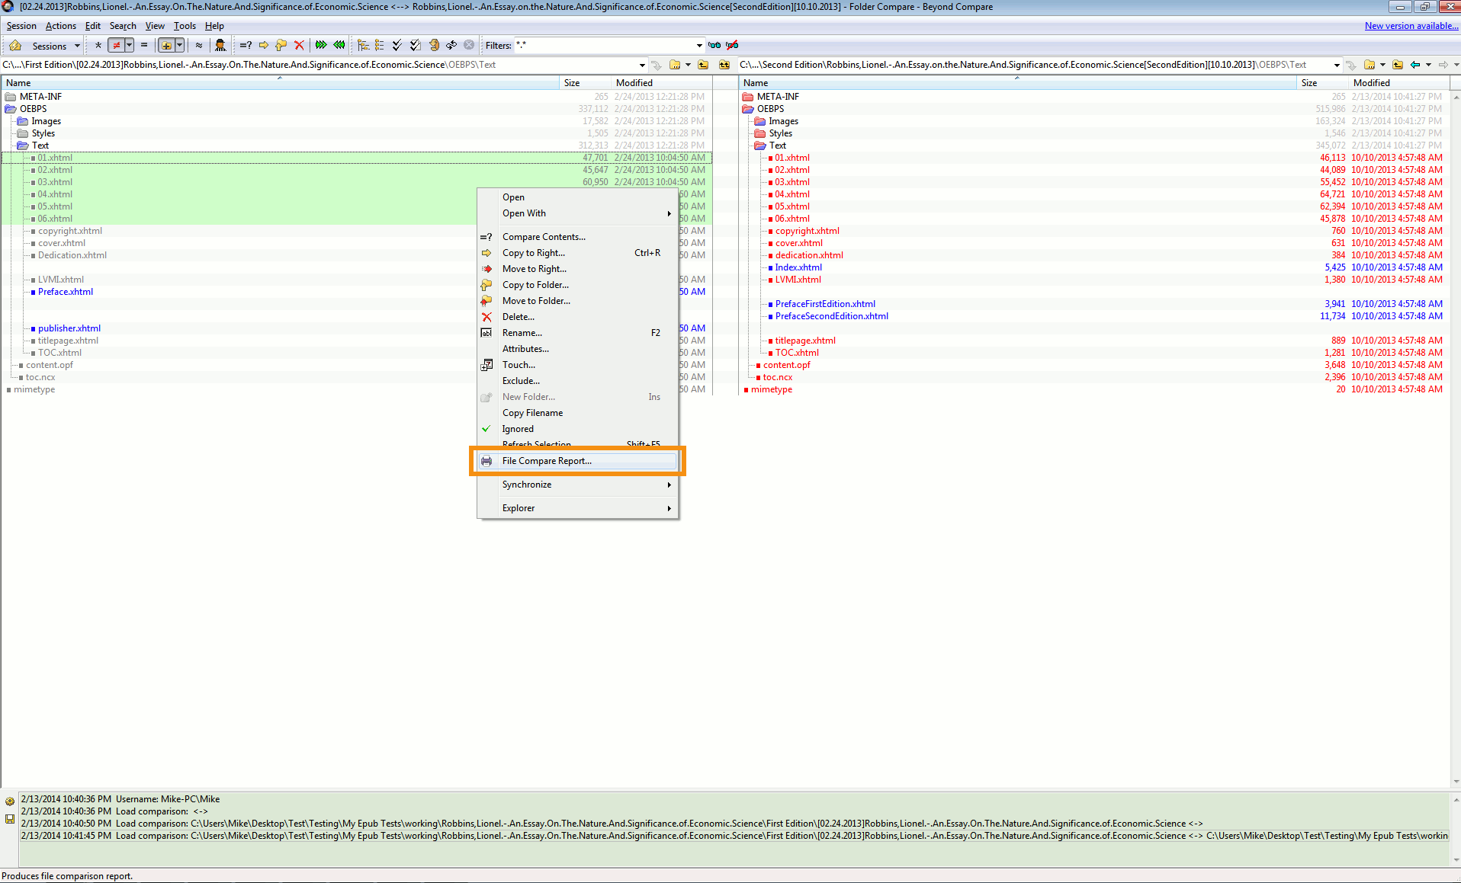
Task: Open the Actions menu
Action: point(61,26)
